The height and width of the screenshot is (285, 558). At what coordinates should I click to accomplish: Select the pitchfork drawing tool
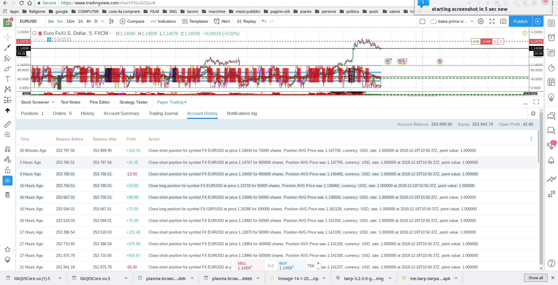click(8, 58)
